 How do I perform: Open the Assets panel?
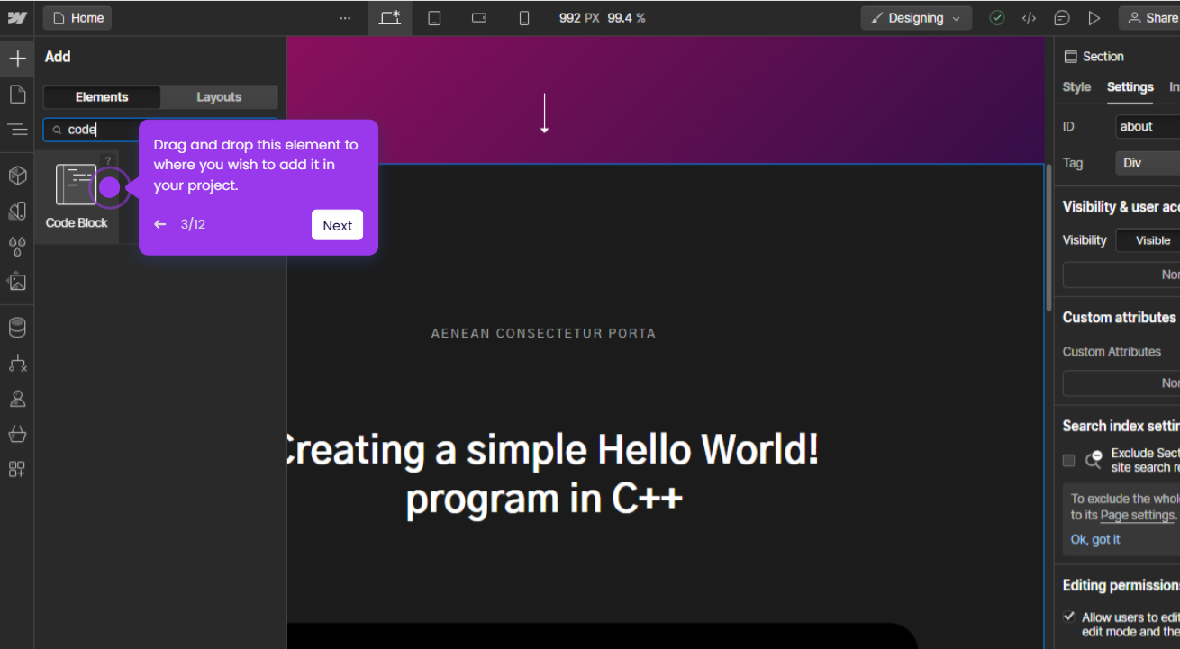18,281
